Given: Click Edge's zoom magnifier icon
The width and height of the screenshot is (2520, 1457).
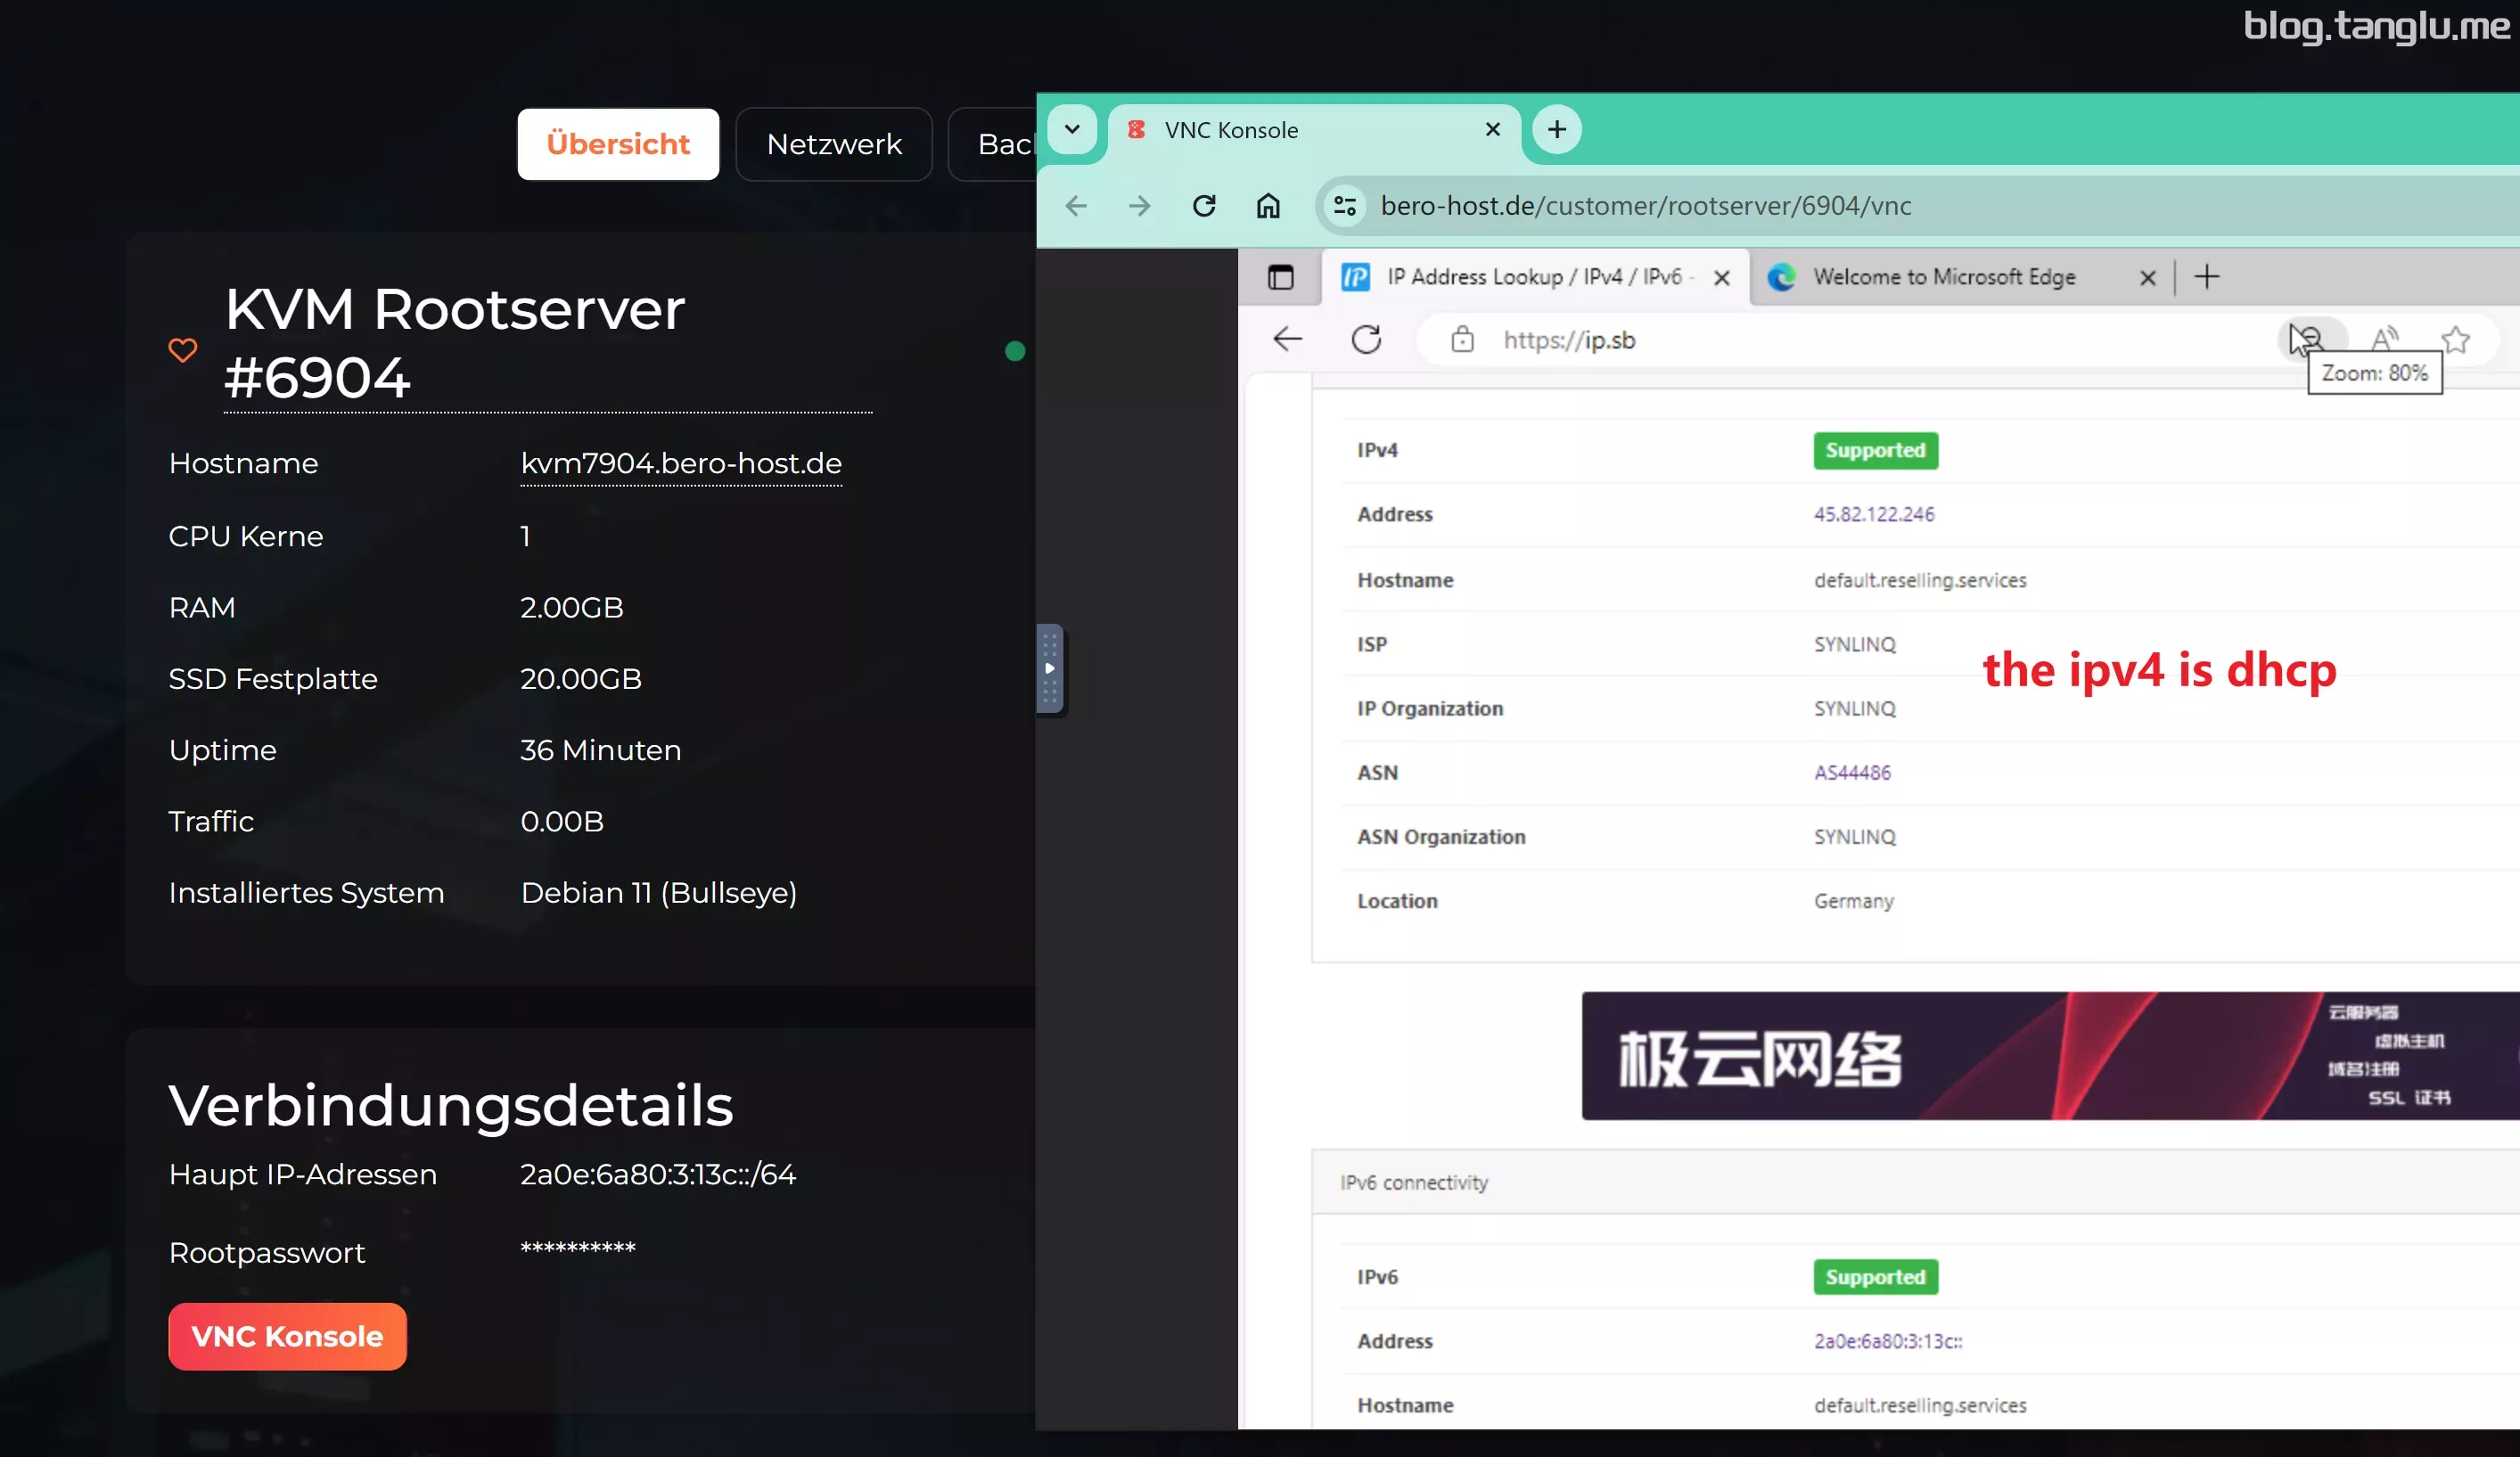Looking at the screenshot, I should pyautogui.click(x=2311, y=339).
